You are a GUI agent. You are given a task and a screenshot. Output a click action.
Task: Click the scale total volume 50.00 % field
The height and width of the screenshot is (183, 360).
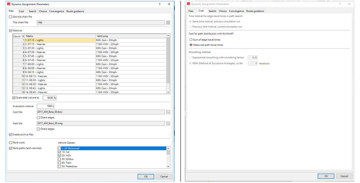49,98
